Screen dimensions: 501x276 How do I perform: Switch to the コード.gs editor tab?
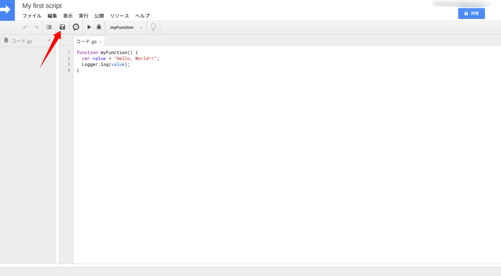coord(86,42)
